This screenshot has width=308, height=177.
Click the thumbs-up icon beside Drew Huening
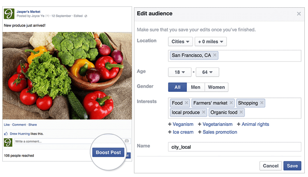pos(6,134)
